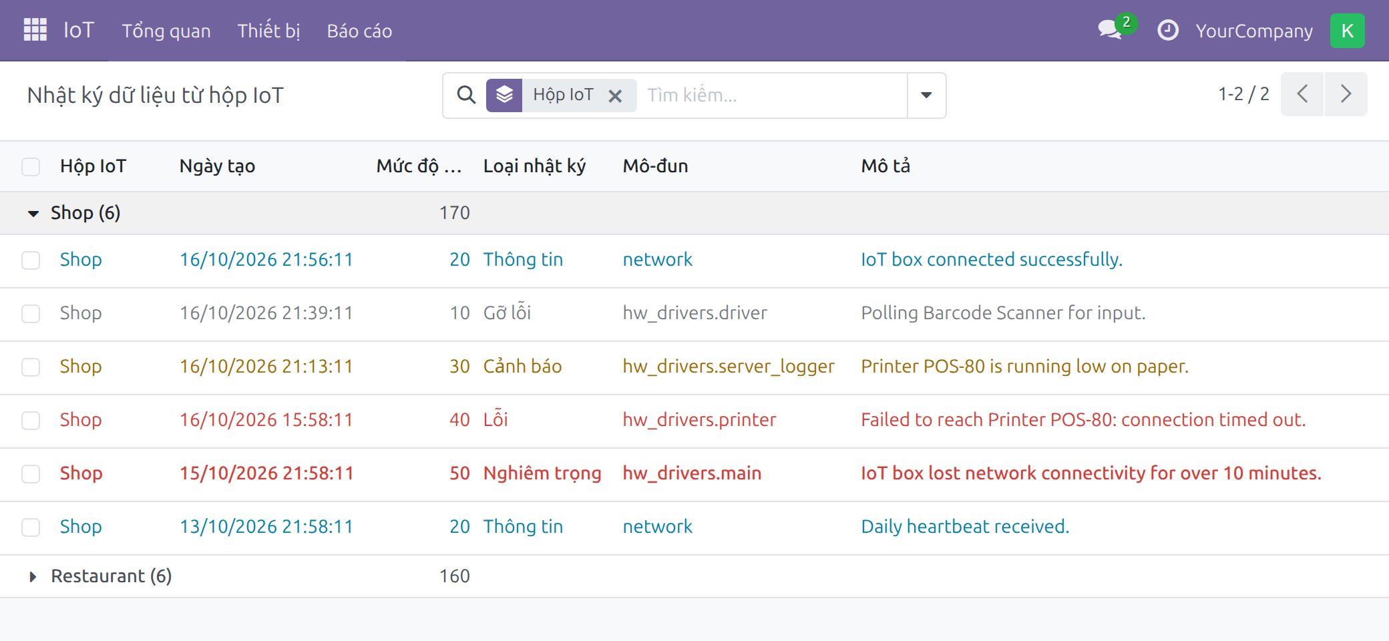Select the checkbox for the Nghiêm trọng row
Screen dimensions: 1389x641
(31, 473)
